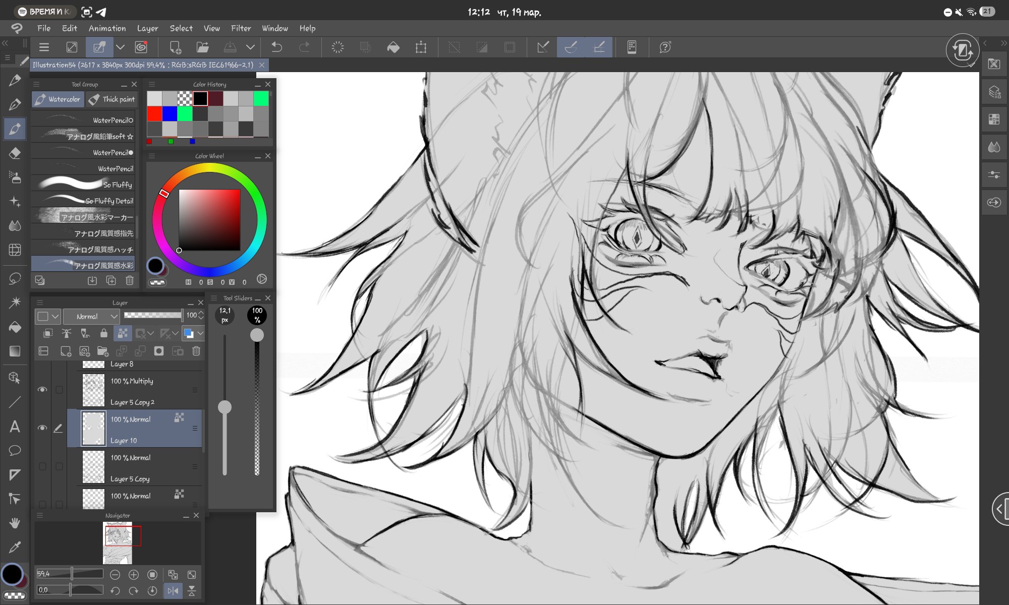Open Navigator panel menu
Screen dimensions: 1009x605
pos(40,515)
